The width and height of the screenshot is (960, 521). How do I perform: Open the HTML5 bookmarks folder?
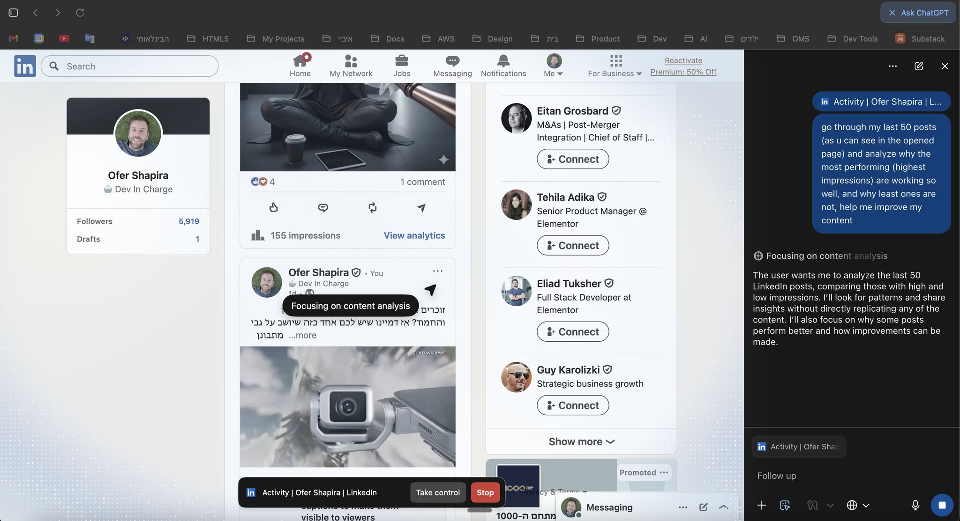pyautogui.click(x=208, y=38)
